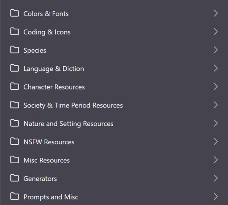Select the Character Resources label

(54, 87)
